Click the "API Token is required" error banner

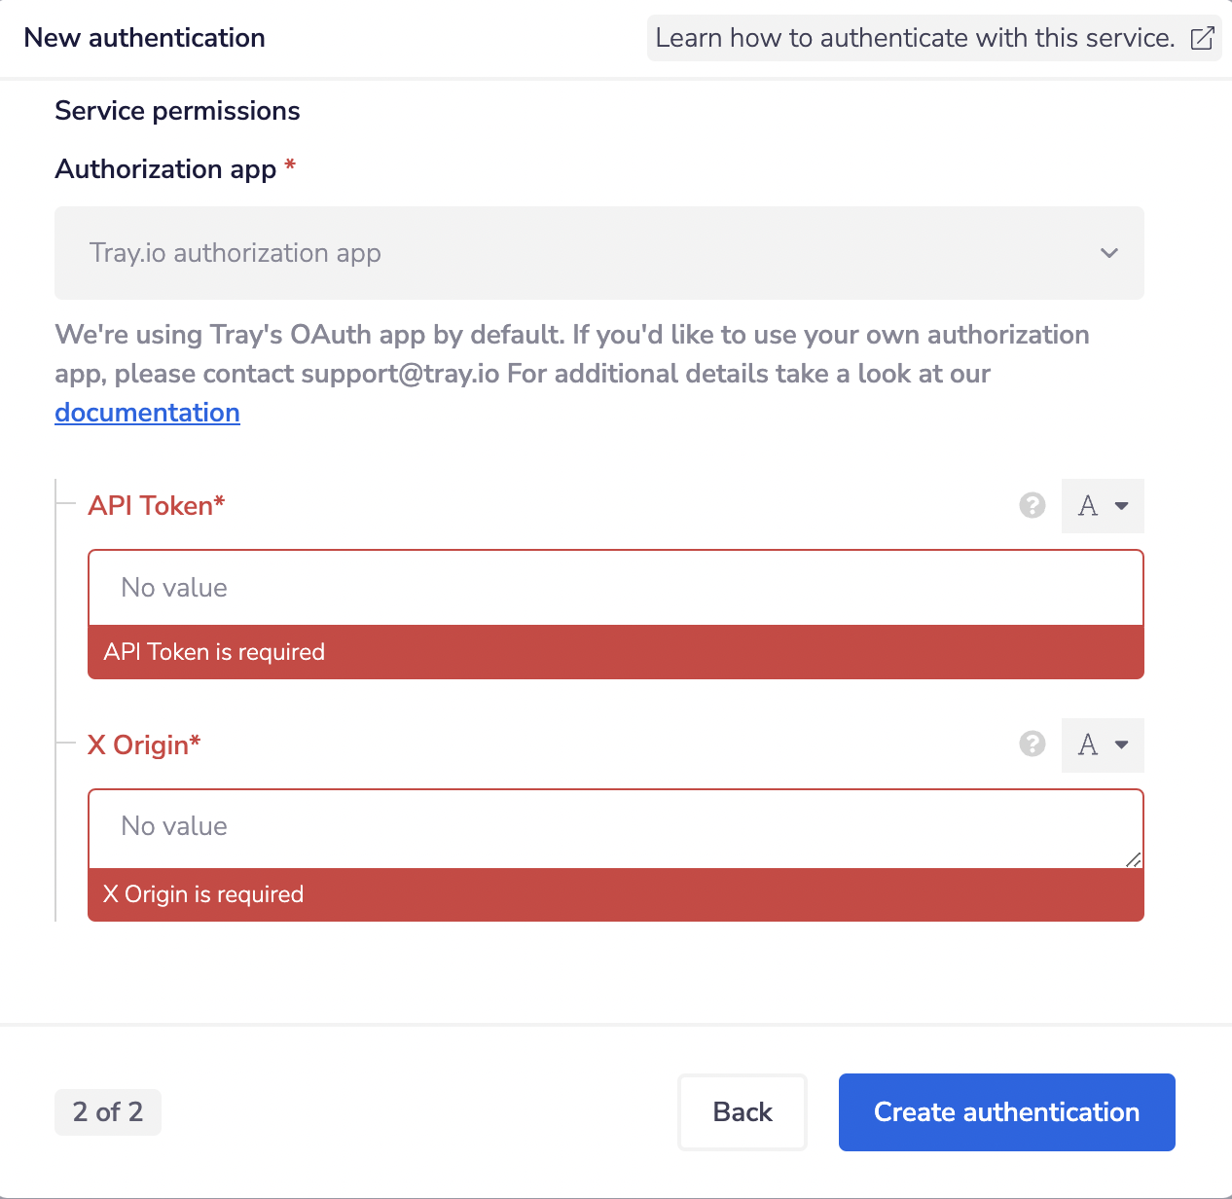615,652
